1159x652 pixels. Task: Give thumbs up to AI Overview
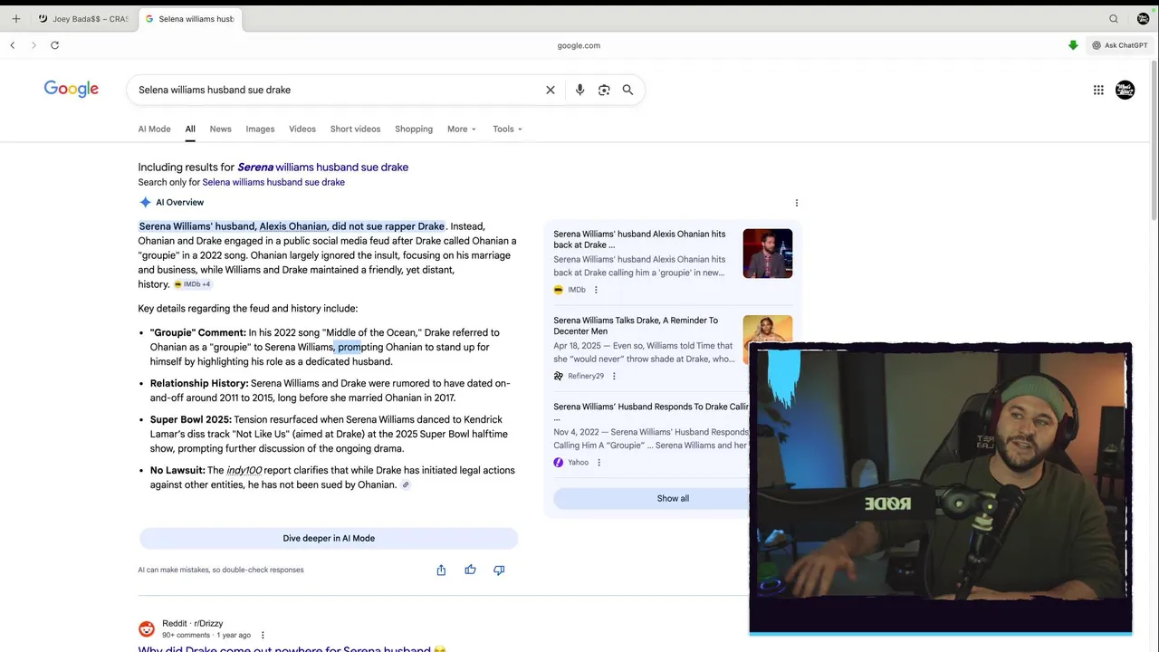470,570
